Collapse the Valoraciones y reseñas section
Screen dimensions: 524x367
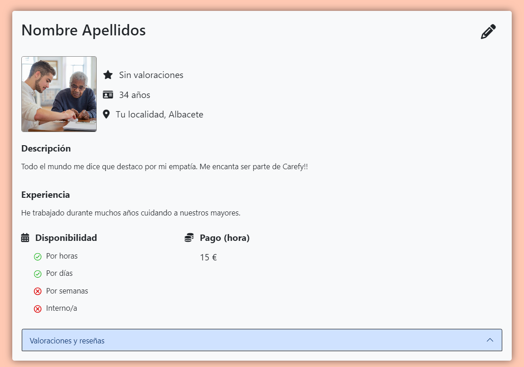click(489, 340)
